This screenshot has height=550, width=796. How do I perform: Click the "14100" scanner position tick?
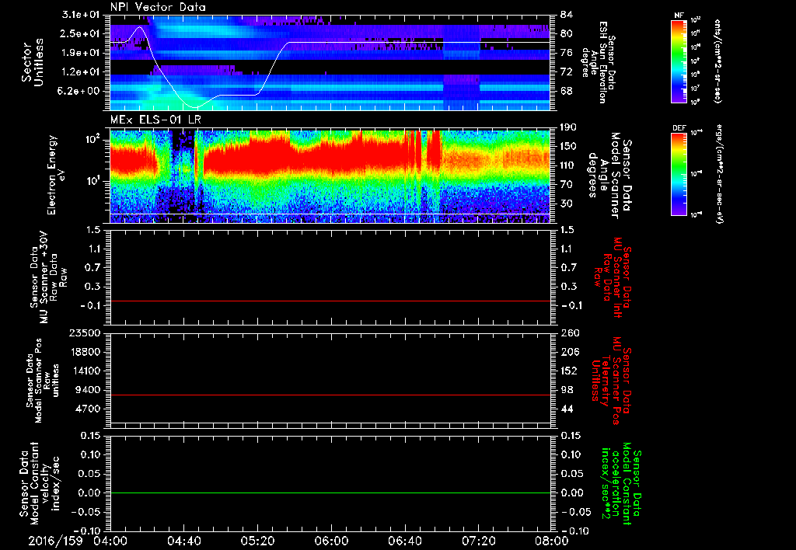[85, 371]
